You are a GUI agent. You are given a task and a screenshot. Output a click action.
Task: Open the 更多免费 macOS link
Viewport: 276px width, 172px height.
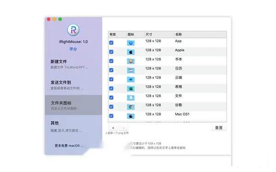(x=69, y=146)
